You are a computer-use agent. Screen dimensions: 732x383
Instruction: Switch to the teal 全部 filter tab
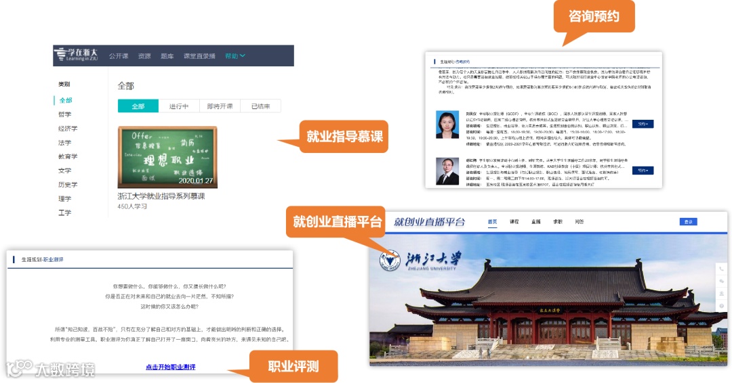(138, 106)
